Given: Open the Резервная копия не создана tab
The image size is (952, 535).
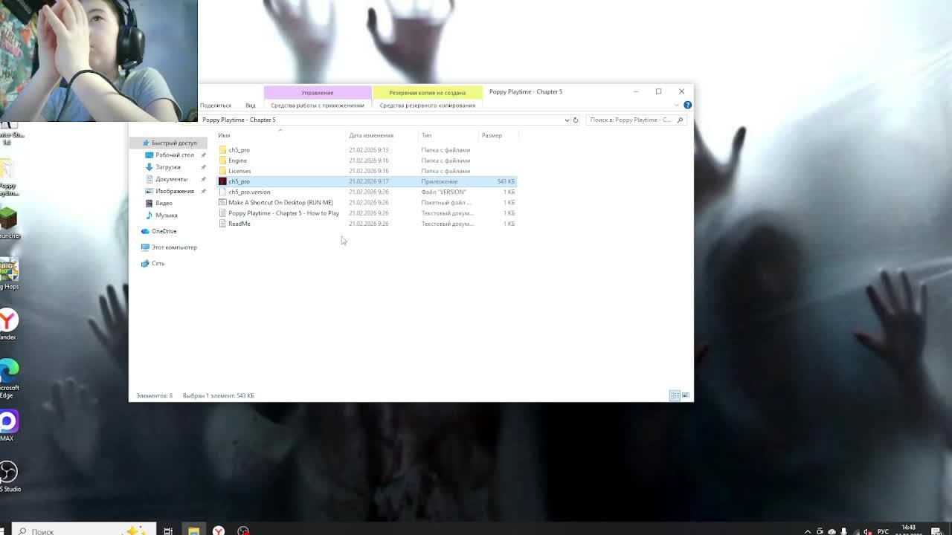Looking at the screenshot, I should 427,92.
